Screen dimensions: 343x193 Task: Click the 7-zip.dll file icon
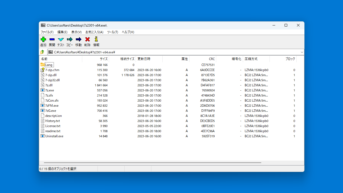(x=43, y=75)
